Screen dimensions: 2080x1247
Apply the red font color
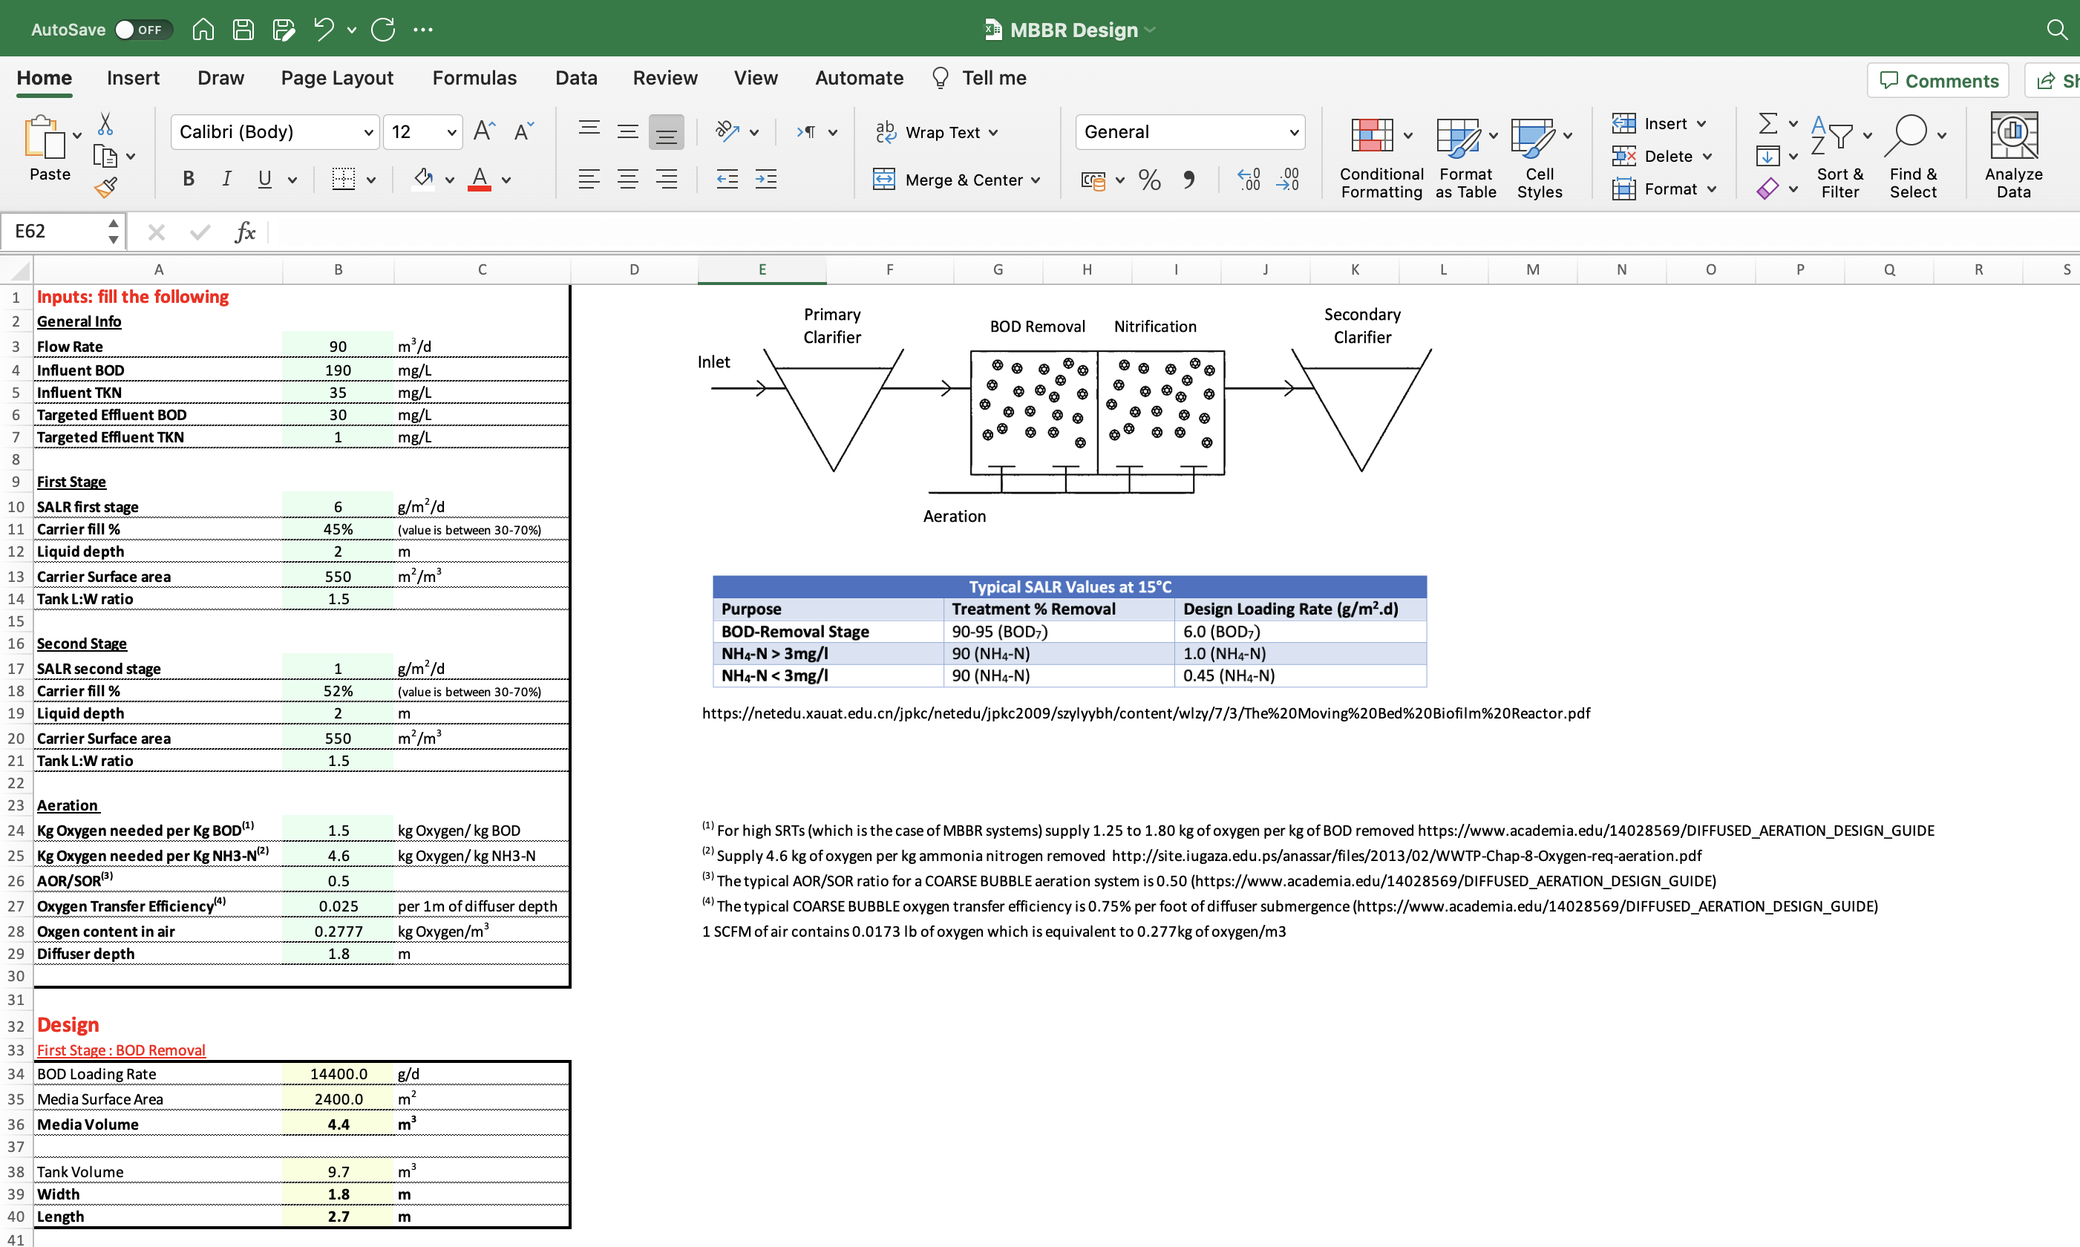point(479,179)
